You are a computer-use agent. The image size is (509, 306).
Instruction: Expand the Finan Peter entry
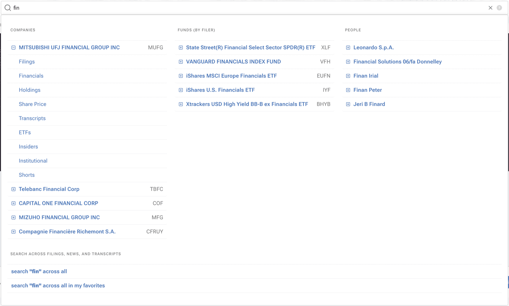[348, 90]
